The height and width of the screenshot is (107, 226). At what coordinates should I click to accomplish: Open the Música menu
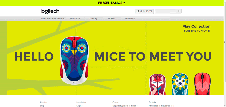tap(111, 19)
